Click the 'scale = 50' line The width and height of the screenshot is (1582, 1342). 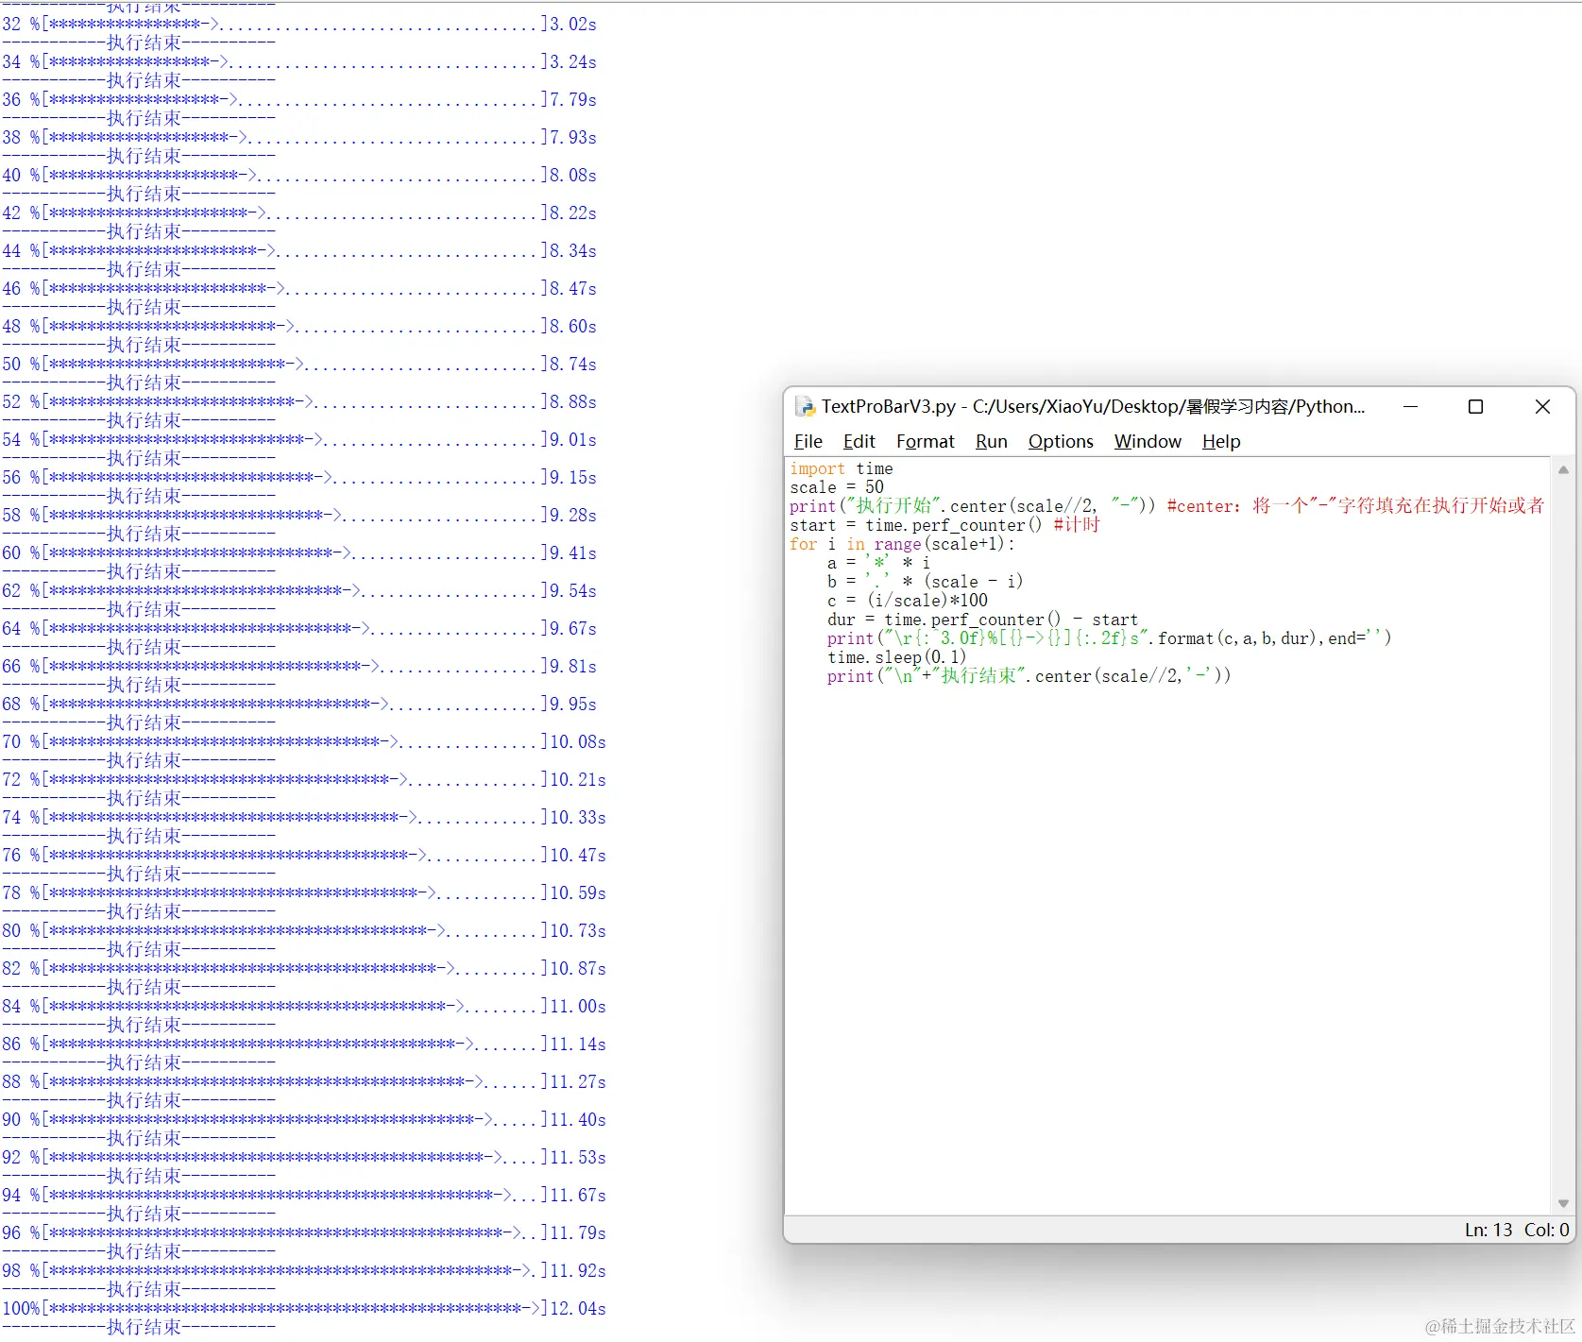pyautogui.click(x=837, y=487)
